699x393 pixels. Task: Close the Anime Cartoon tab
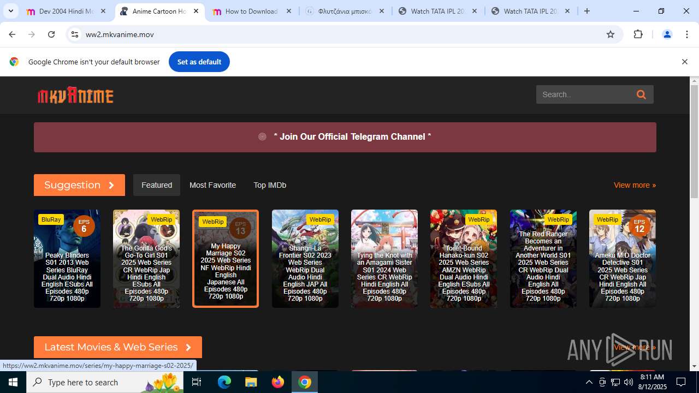196,11
